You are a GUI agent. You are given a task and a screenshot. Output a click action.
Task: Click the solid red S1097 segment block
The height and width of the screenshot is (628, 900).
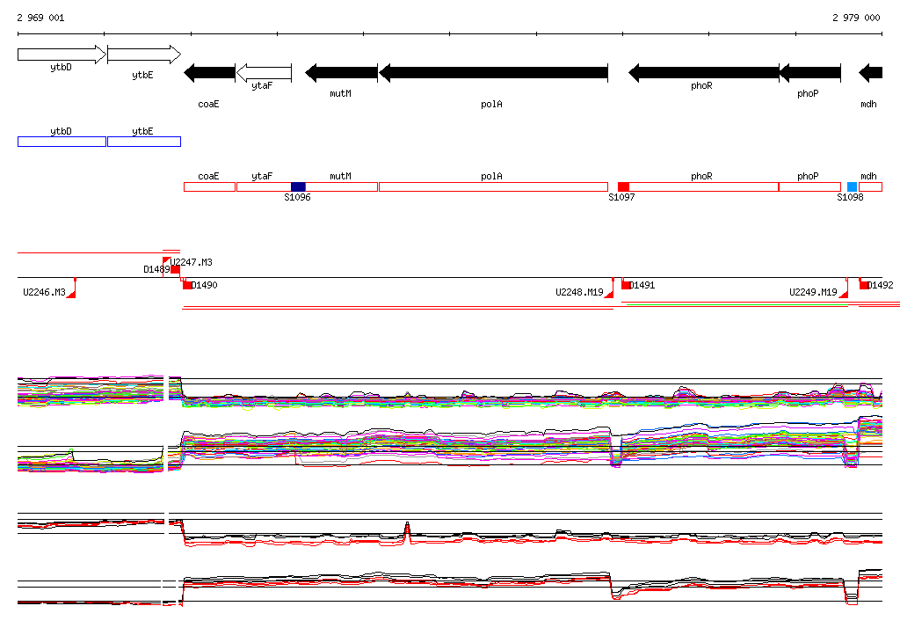tap(623, 186)
